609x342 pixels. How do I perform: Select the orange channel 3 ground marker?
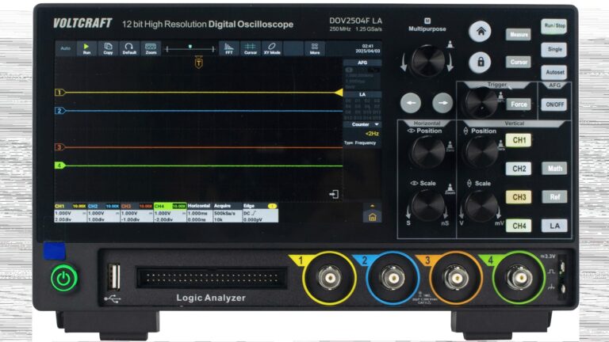[59, 147]
